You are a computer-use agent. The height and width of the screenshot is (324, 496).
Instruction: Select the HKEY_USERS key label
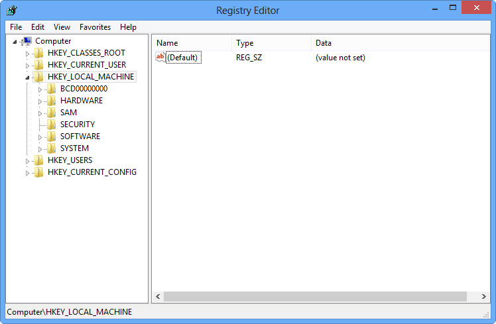click(x=70, y=160)
